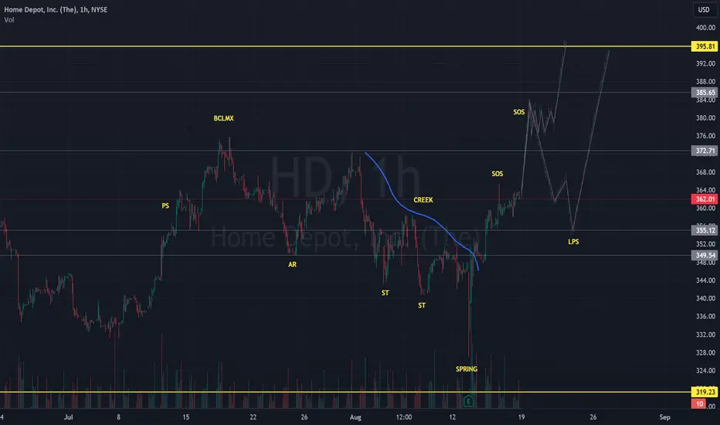This screenshot has width=720, height=425.
Task: Select the upper SOS label near 380
Action: (519, 112)
